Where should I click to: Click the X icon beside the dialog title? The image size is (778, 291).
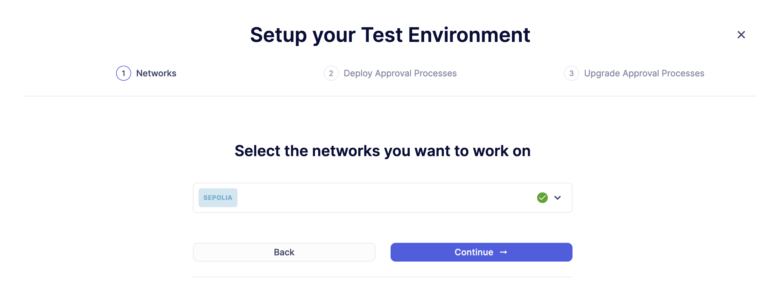741,35
